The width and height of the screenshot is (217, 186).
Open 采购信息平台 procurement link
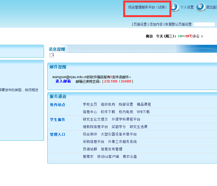click(94, 142)
